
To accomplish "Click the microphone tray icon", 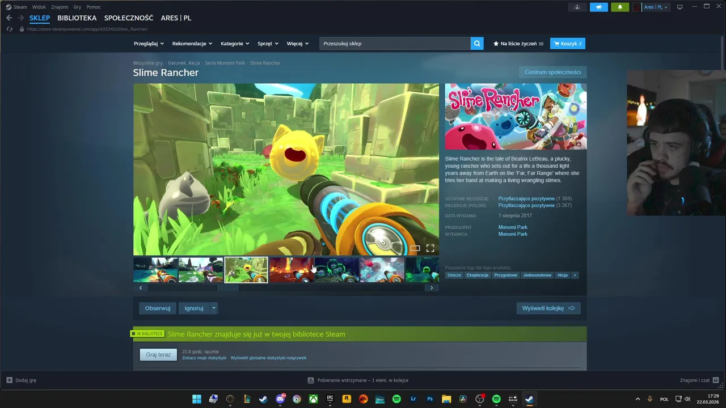I will [650, 399].
